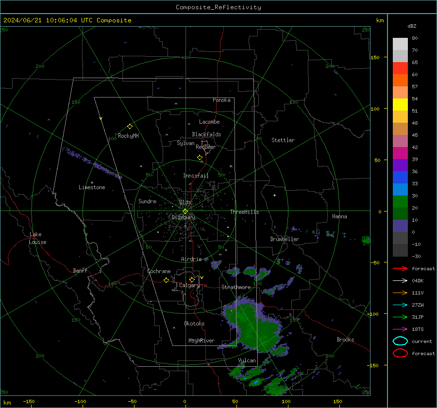Select the light blue 30-33 dBZ swatch
The width and height of the screenshot is (437, 408).
(400, 190)
